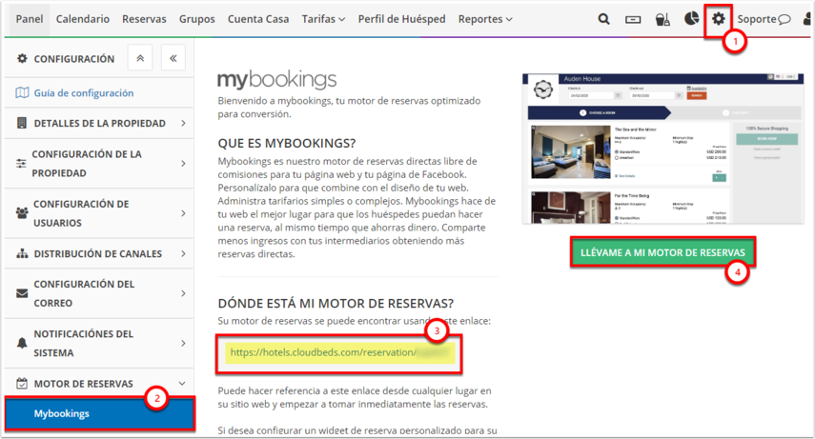
Task: Open Guía de configuración link
Action: tap(84, 93)
